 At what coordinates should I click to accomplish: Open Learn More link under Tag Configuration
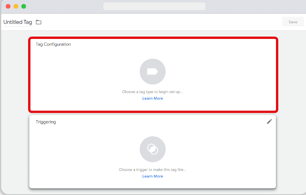153,98
